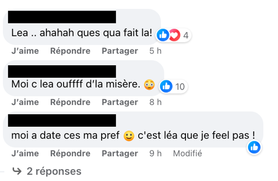278x181 pixels.
Task: Click the heart reaction icon on first comment
Action: [174, 35]
